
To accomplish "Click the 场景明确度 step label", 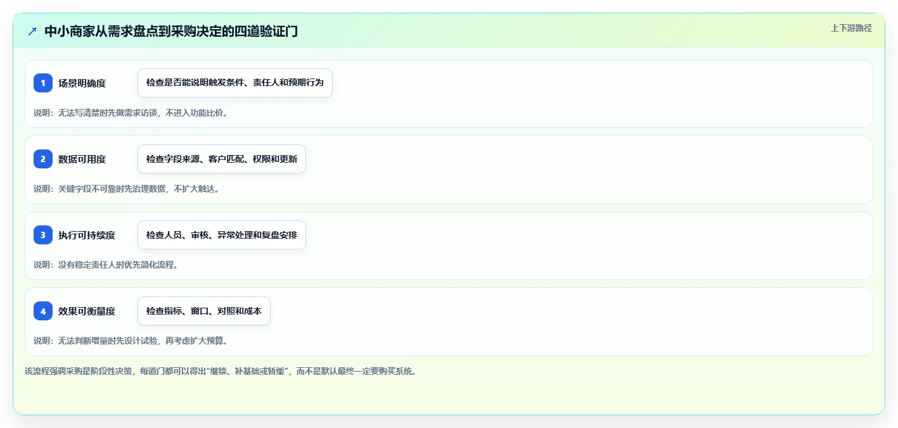I will point(82,83).
